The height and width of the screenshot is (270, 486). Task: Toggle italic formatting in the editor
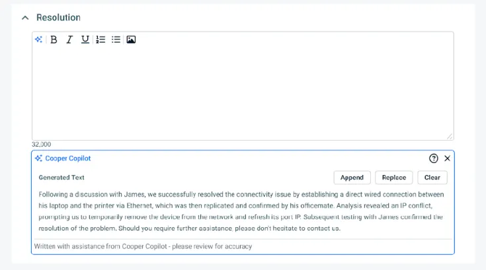69,40
